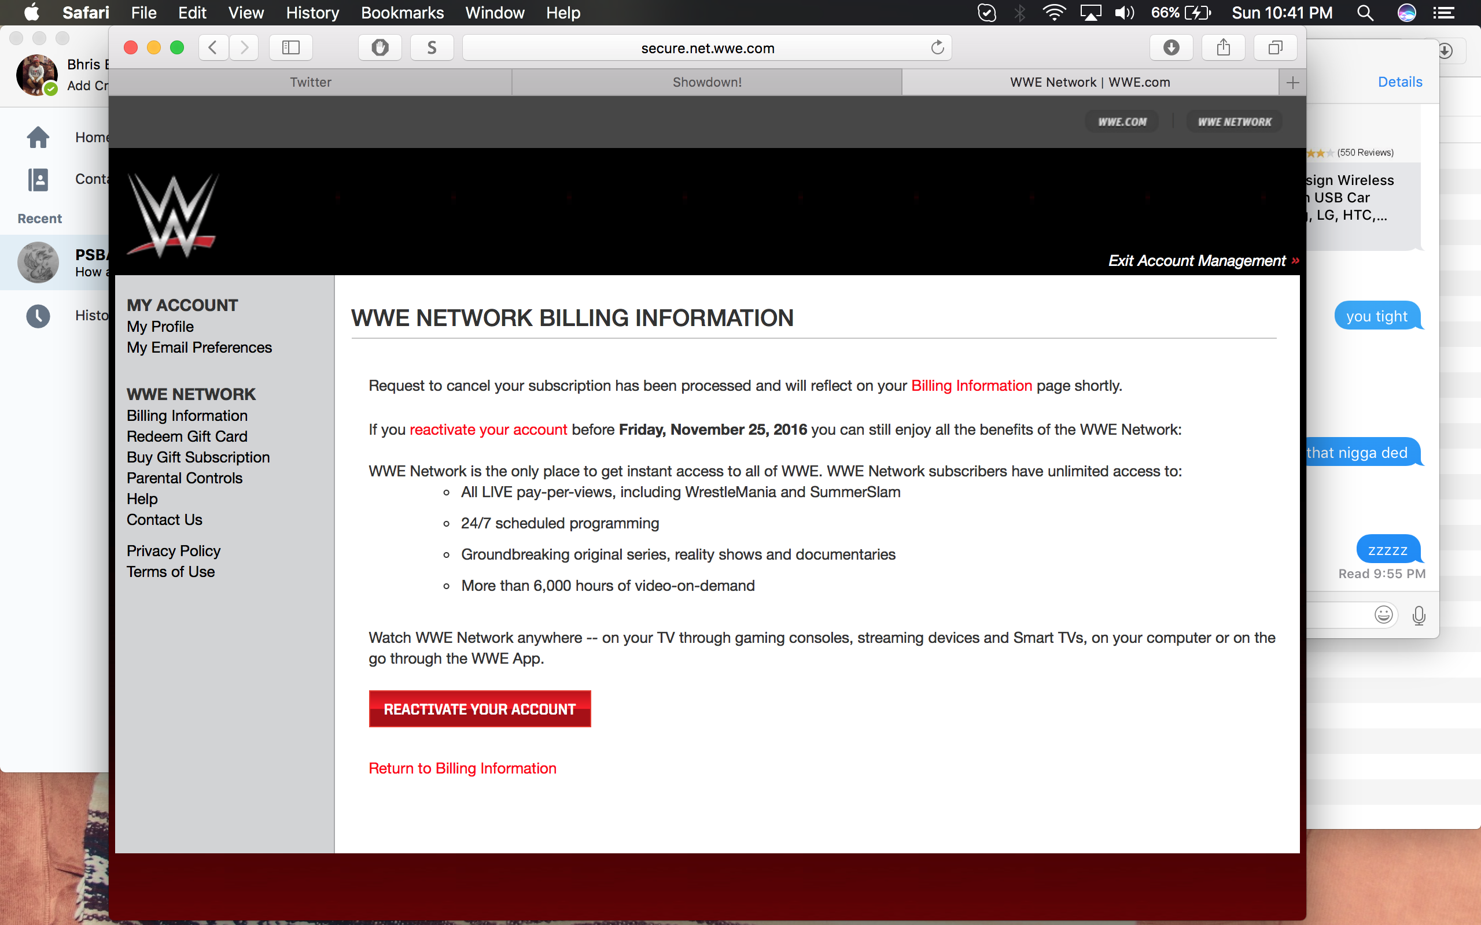This screenshot has height=925, width=1481.
Task: Open the Safari downloads button
Action: [x=1171, y=48]
